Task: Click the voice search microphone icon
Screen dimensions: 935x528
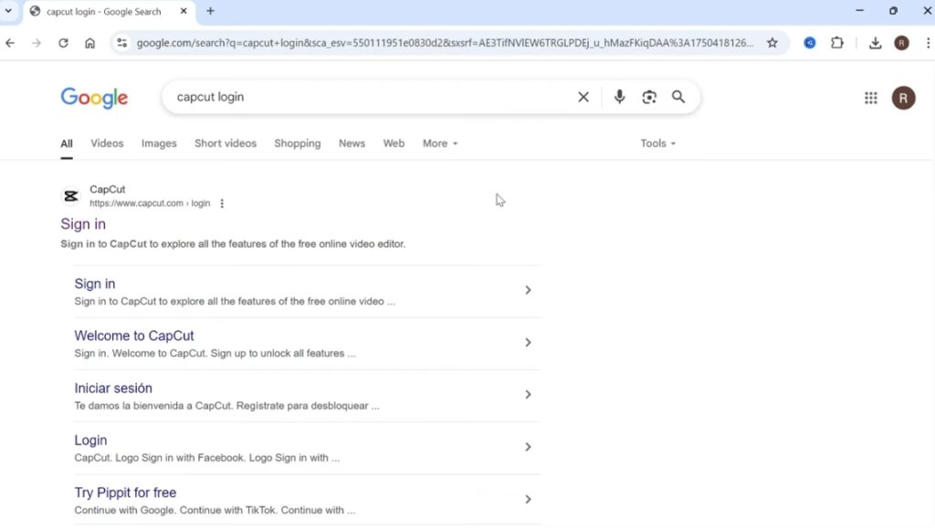Action: [x=619, y=97]
